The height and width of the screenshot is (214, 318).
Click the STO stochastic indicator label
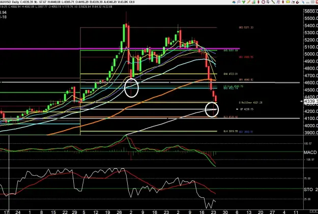point(308,190)
